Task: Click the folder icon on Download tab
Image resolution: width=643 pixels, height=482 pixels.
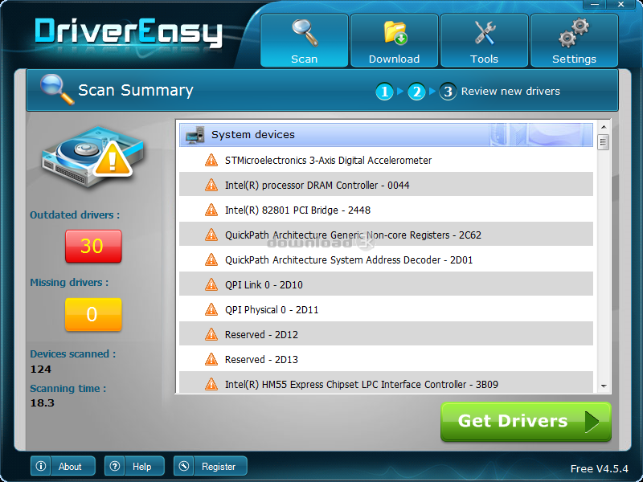Action: pos(395,33)
